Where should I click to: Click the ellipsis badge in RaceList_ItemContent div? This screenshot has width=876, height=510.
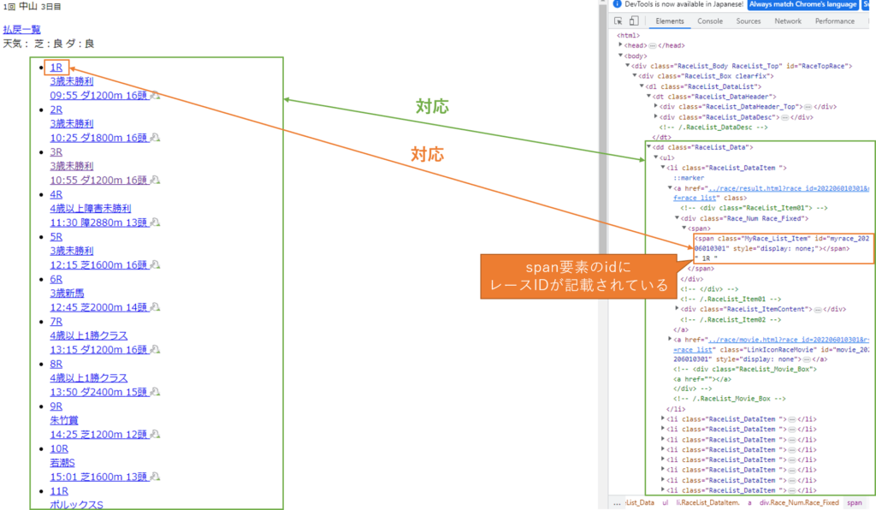(x=818, y=310)
